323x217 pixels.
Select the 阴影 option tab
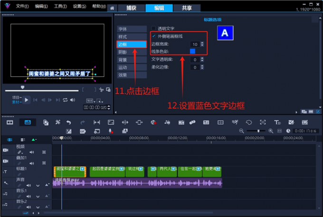coord(132,52)
